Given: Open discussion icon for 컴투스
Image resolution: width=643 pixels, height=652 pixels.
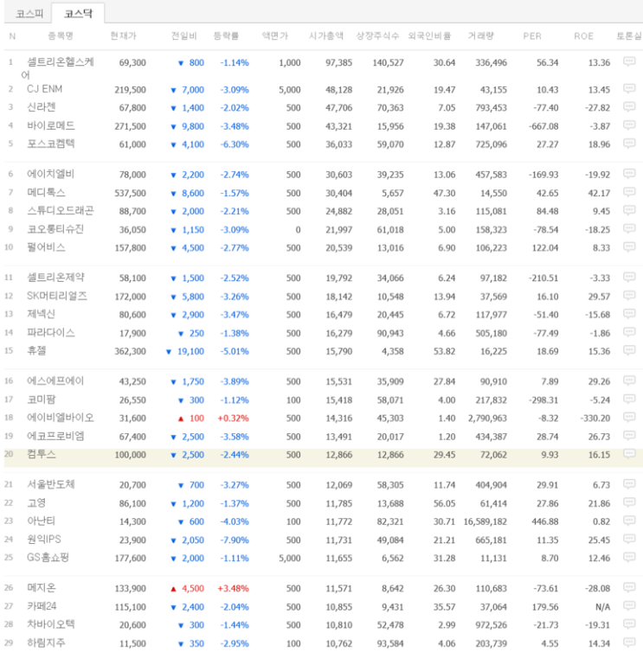Looking at the screenshot, I should 629,454.
